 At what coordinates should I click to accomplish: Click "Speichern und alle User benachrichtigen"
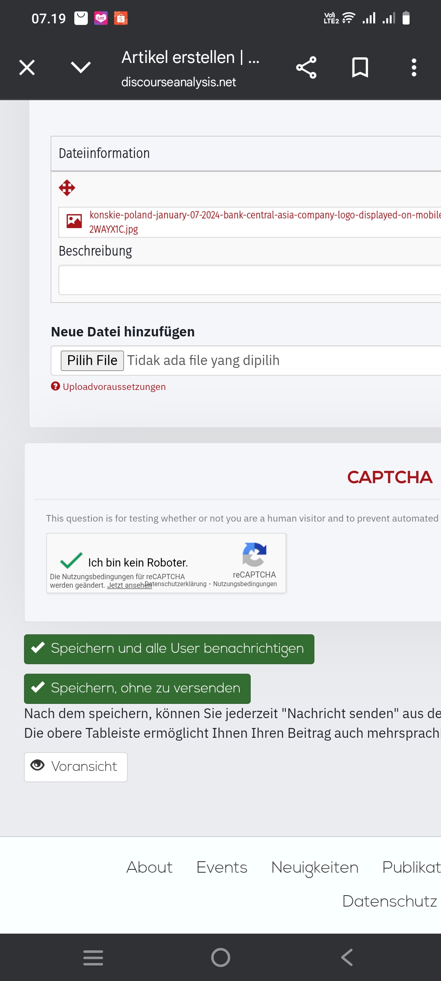[169, 649]
